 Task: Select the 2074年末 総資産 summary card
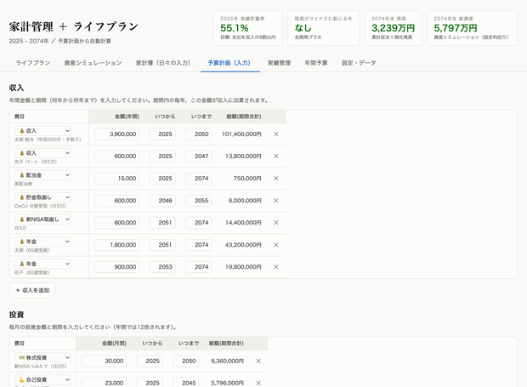tap(473, 28)
